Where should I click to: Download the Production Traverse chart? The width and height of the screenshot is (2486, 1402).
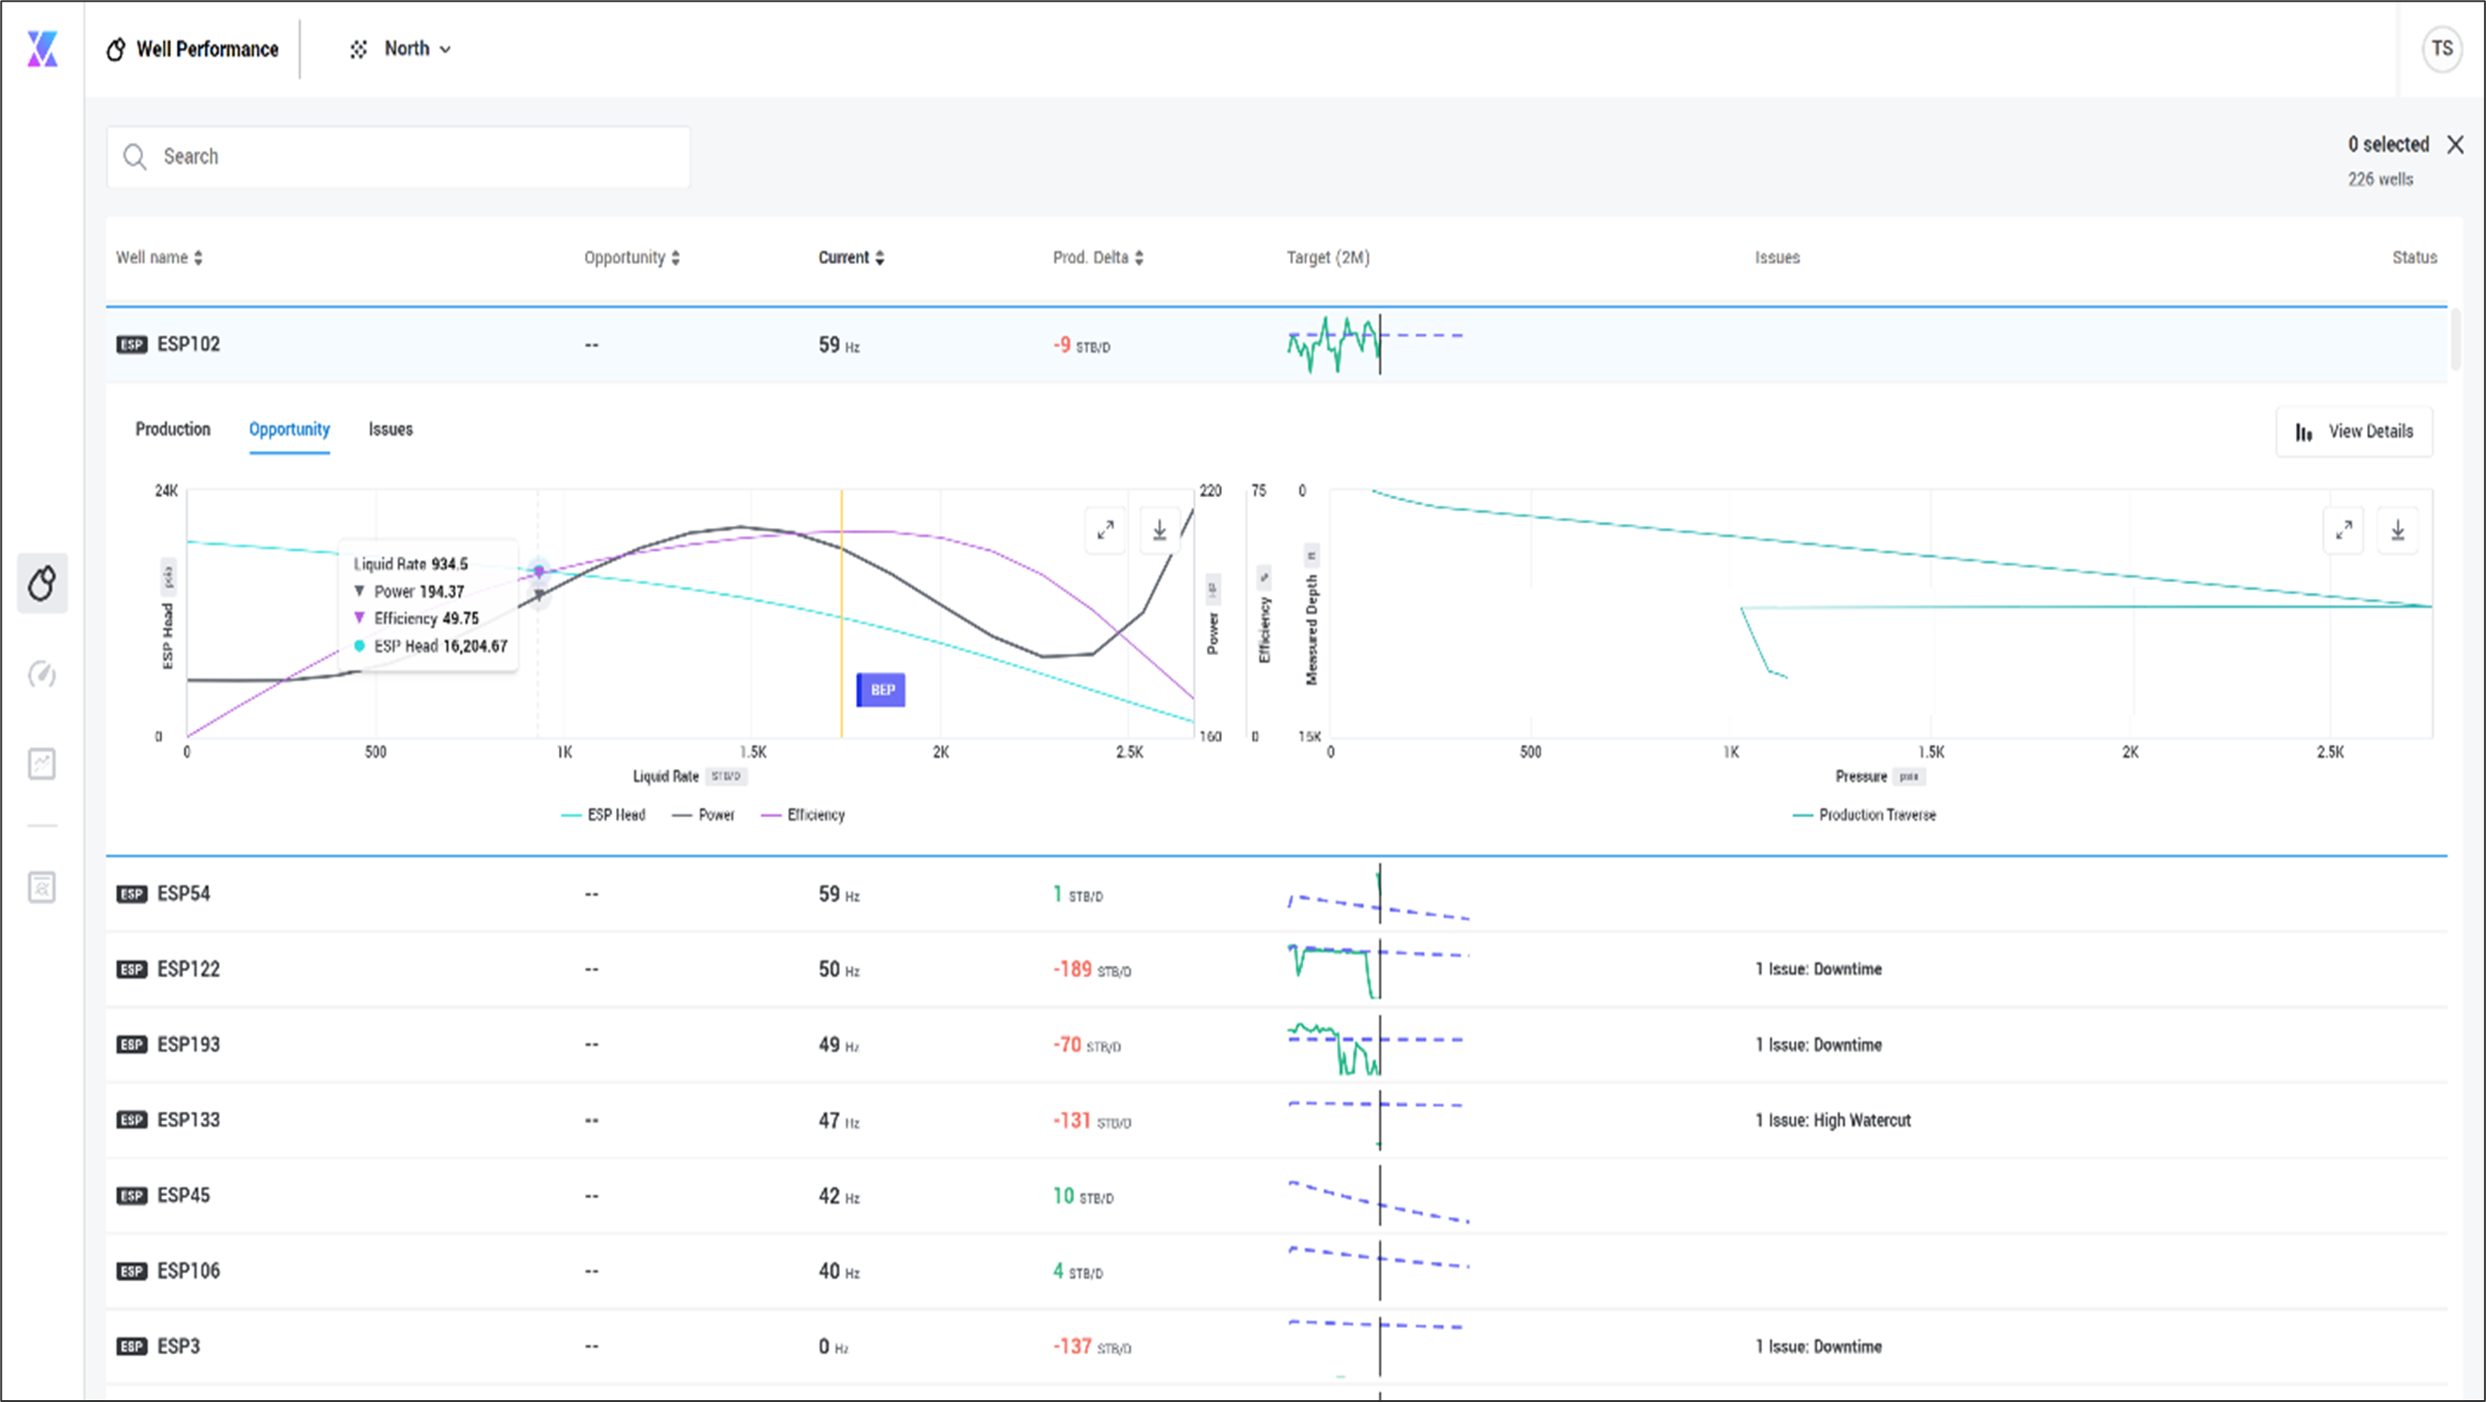[2397, 530]
